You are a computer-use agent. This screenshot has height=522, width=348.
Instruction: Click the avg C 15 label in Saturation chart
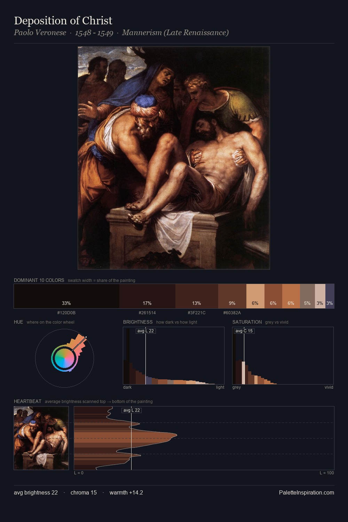[x=244, y=331]
